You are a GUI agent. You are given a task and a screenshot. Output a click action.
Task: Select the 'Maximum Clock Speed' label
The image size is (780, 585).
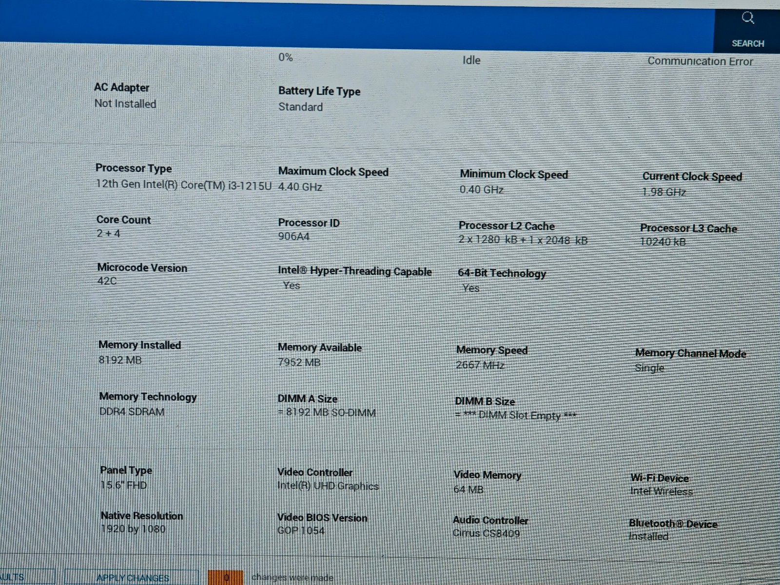(333, 172)
